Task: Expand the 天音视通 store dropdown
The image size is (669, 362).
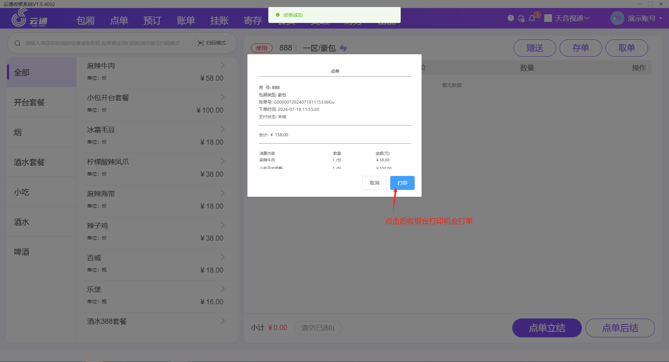Action: (571, 18)
